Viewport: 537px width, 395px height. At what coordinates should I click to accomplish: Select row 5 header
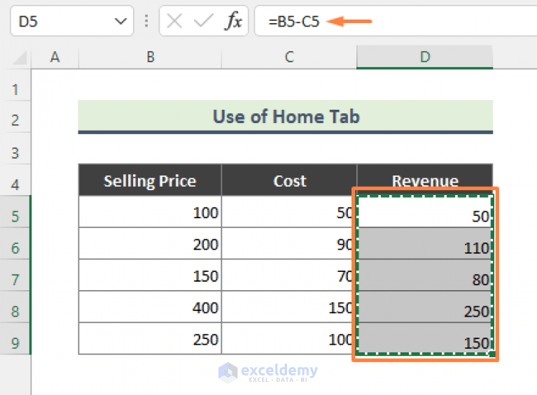[x=15, y=212]
